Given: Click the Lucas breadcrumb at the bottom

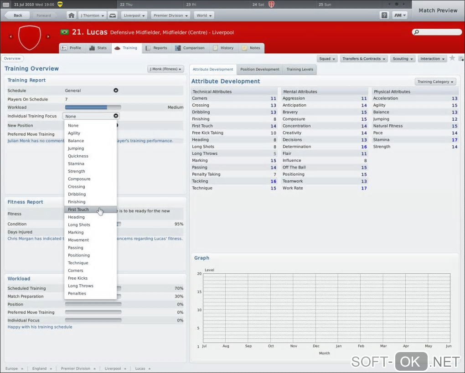Looking at the screenshot, I should 143,368.
